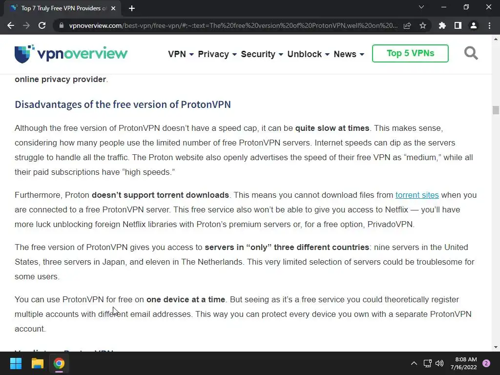
Task: Open the Chrome three-dot menu
Action: 489,25
